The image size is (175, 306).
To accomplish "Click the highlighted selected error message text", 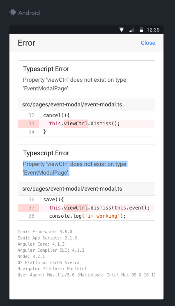I will [75, 168].
